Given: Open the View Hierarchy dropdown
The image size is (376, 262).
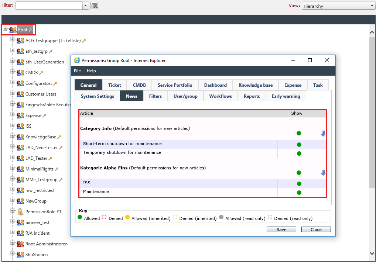Looking at the screenshot, I should [x=338, y=6].
